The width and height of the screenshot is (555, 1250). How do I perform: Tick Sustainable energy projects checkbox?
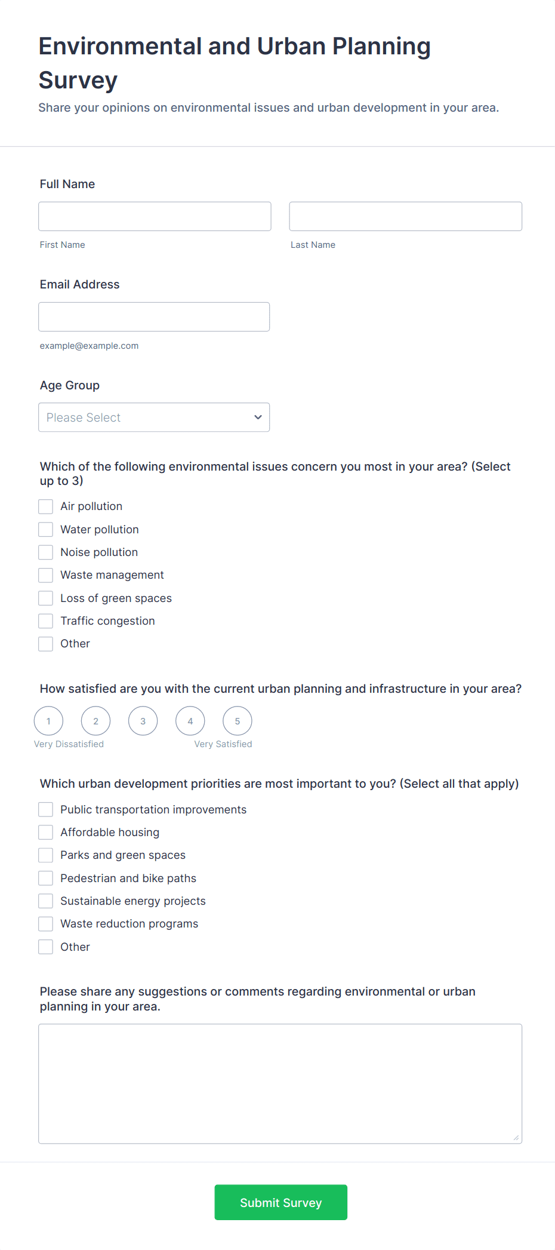click(x=46, y=901)
